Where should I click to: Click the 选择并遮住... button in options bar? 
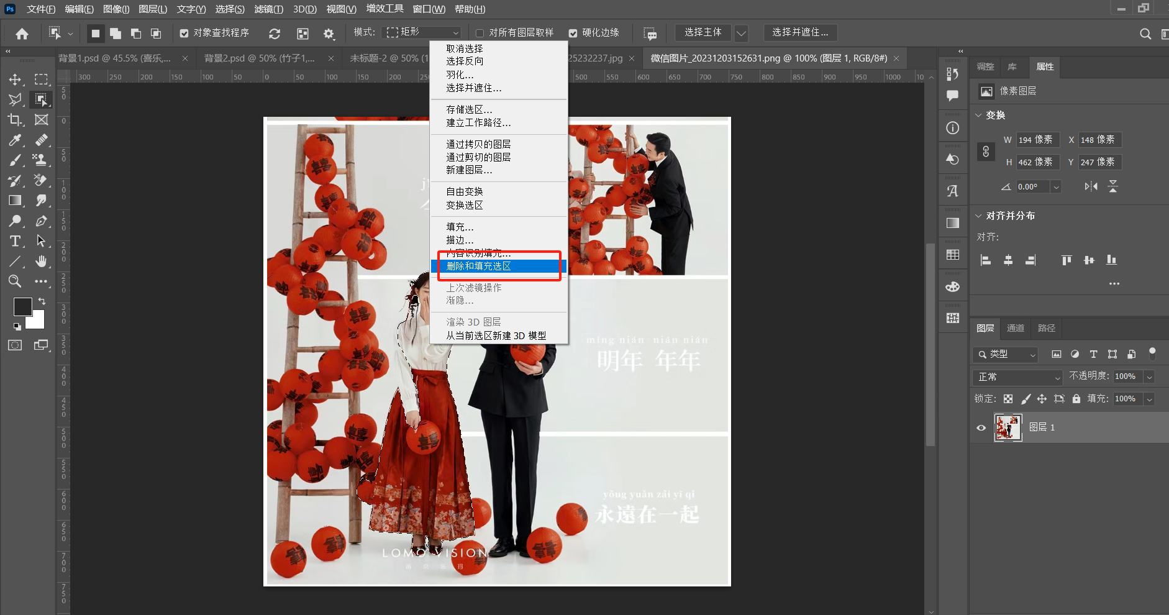tap(800, 33)
